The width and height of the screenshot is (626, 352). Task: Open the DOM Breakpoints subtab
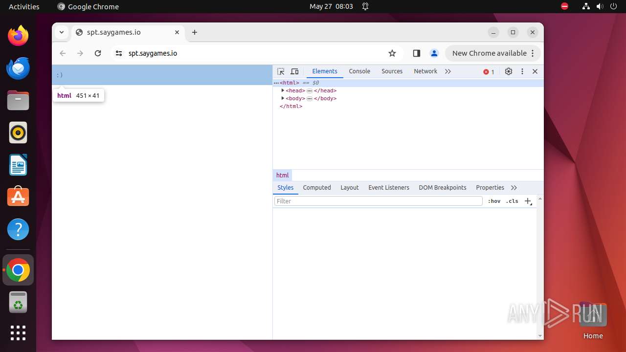pyautogui.click(x=443, y=188)
